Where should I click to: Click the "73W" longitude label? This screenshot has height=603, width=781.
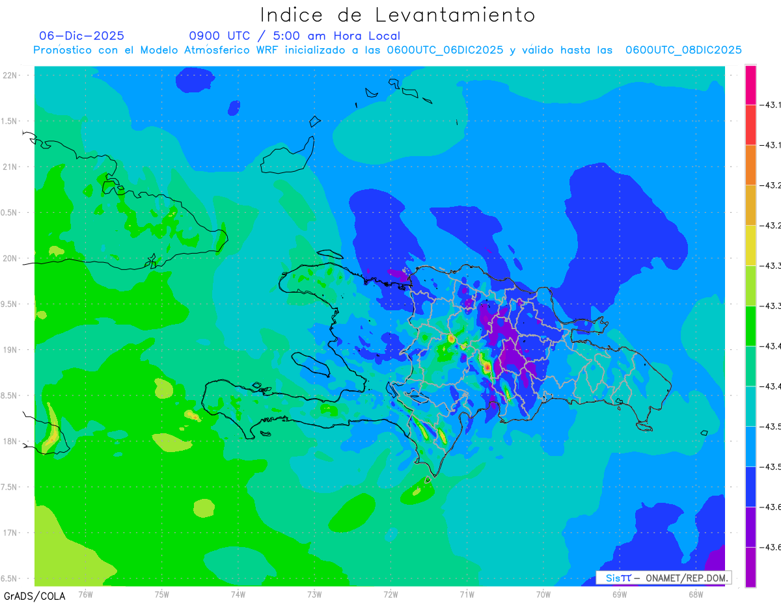click(314, 594)
